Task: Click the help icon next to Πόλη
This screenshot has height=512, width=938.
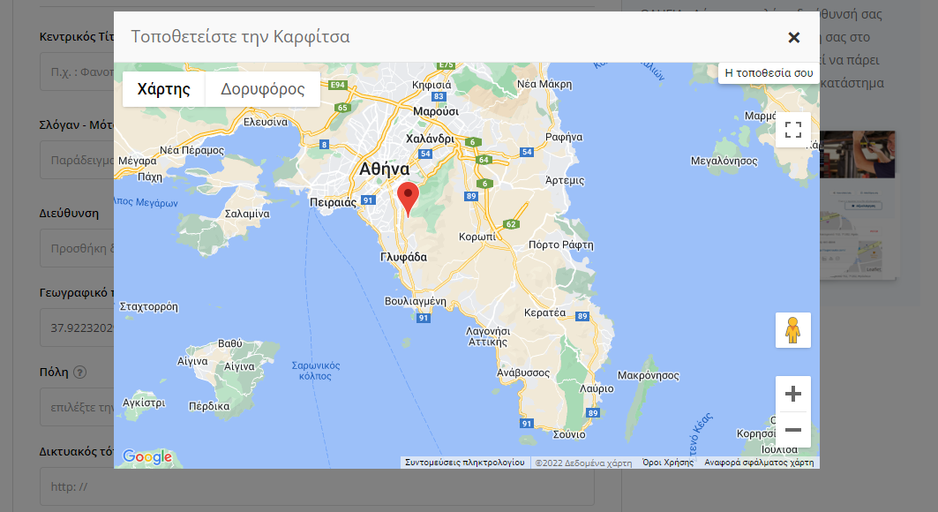Action: [80, 372]
